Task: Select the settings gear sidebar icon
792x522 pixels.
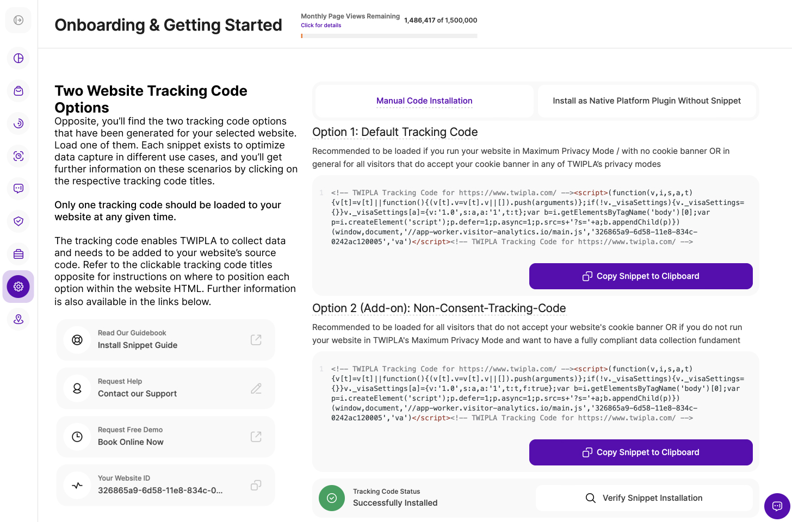Action: [18, 287]
